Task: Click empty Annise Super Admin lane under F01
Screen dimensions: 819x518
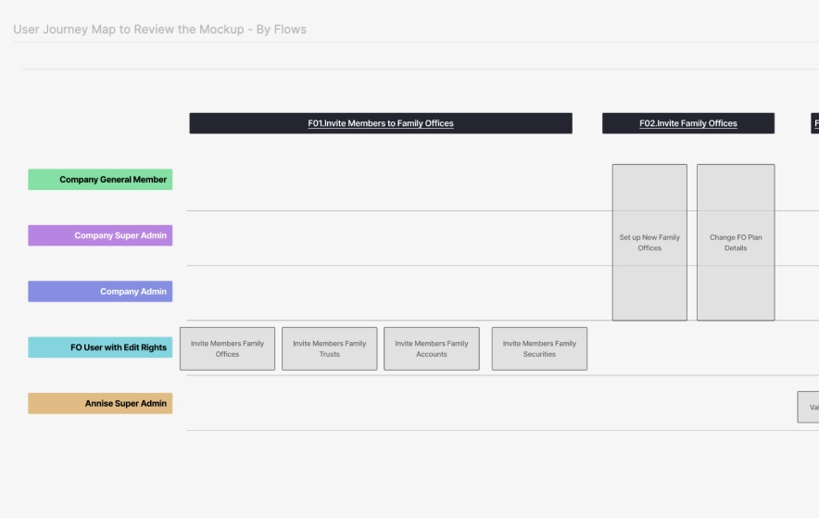Action: [x=380, y=403]
